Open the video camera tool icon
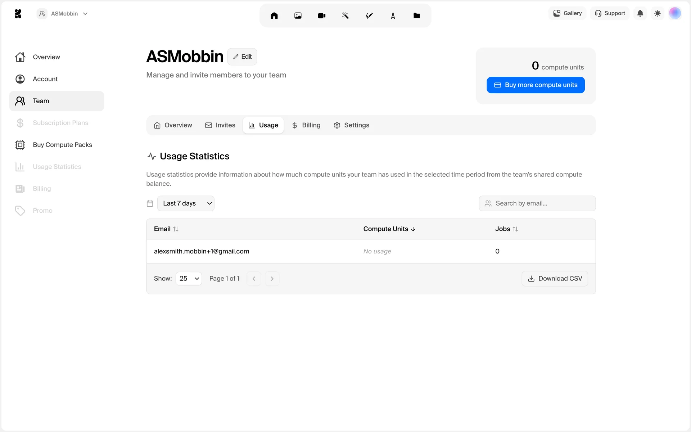Image resolution: width=691 pixels, height=432 pixels. click(321, 15)
